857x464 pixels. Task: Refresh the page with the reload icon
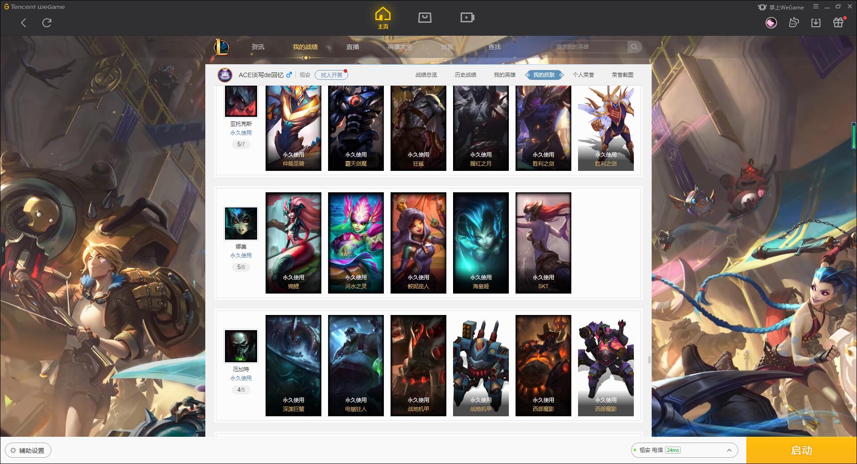[47, 23]
